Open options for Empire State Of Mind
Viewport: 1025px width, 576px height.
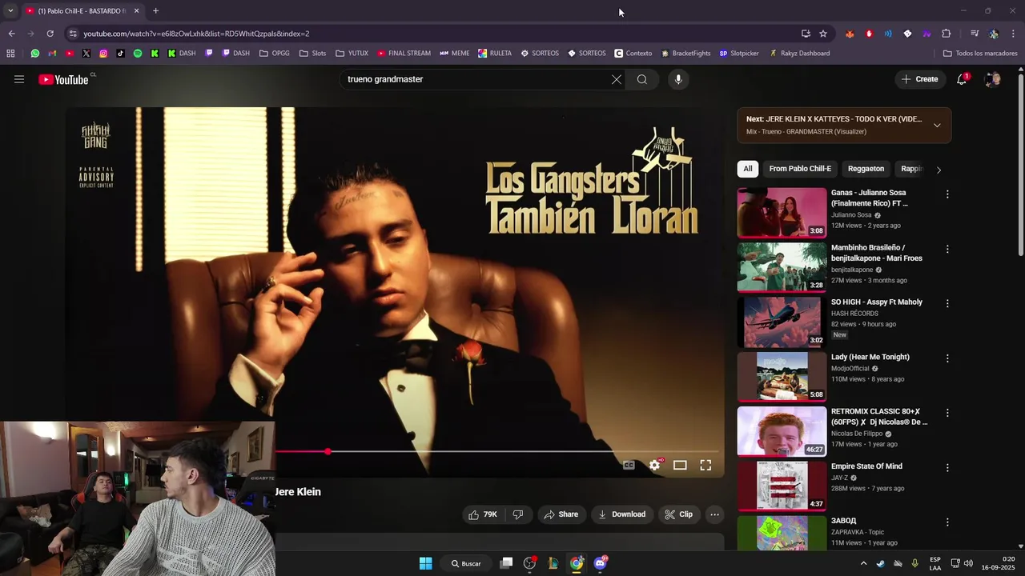(x=947, y=467)
